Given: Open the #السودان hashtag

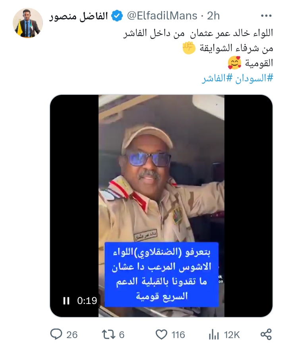Looking at the screenshot, I should coord(254,78).
